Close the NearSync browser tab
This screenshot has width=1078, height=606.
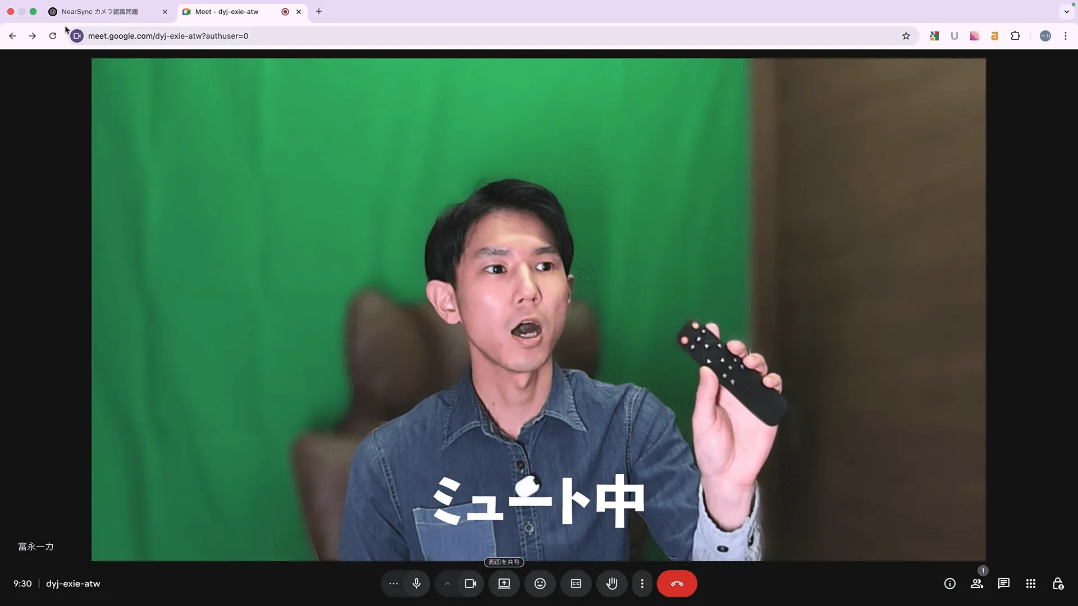(x=165, y=12)
